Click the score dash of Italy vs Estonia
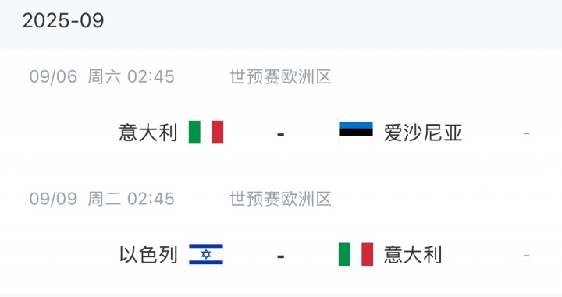The width and height of the screenshot is (562, 297). point(281,135)
